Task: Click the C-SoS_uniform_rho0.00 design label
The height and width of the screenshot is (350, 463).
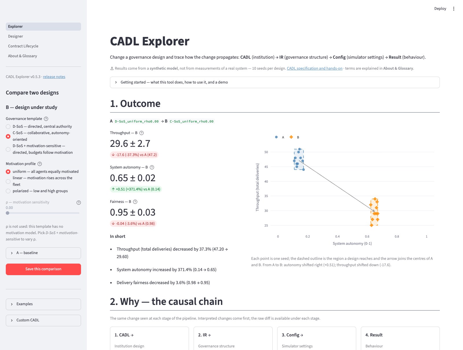Action: coord(192,122)
